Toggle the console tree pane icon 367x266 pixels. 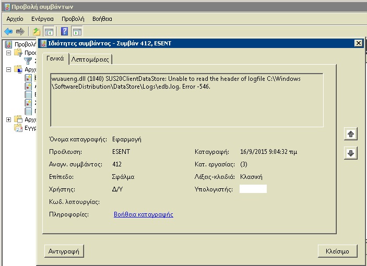pos(49,32)
